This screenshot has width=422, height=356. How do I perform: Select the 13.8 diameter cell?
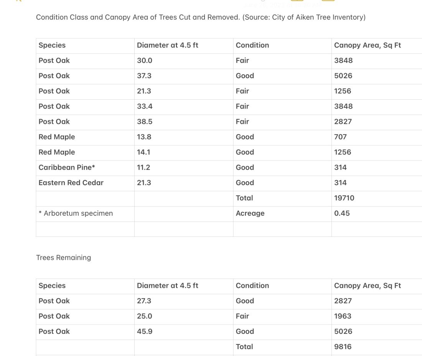pos(144,137)
